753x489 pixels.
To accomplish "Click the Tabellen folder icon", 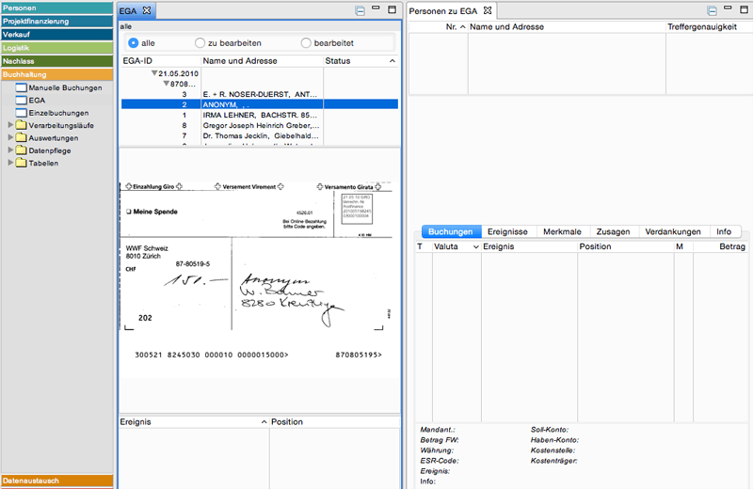I will point(21,163).
